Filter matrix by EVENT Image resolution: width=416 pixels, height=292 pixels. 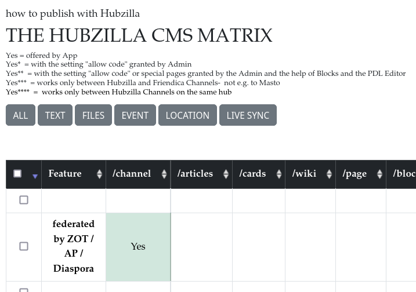tap(135, 115)
